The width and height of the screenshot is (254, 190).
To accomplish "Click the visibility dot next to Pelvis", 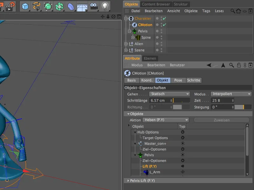I will 157,31.
